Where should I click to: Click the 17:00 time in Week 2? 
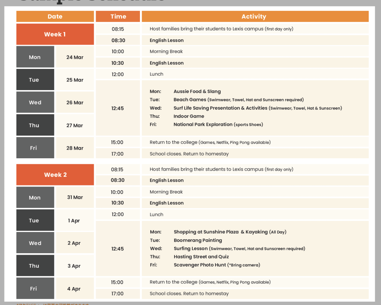pyautogui.click(x=117, y=293)
